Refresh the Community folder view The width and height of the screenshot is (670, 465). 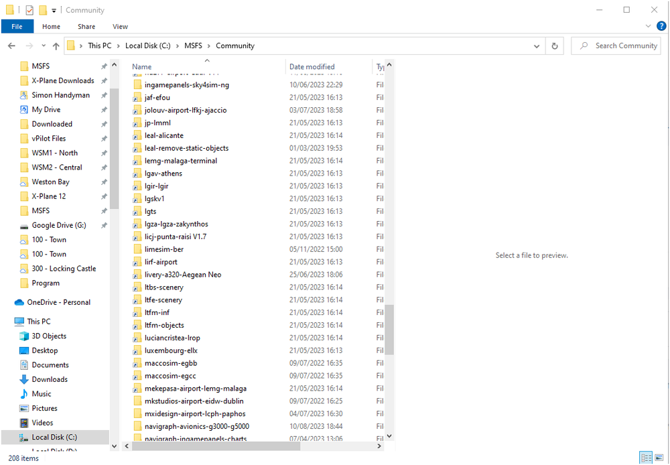click(555, 45)
